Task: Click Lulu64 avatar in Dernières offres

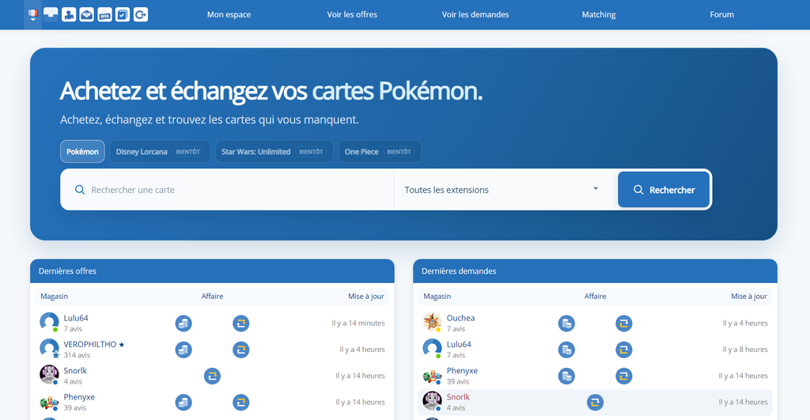Action: (x=49, y=323)
